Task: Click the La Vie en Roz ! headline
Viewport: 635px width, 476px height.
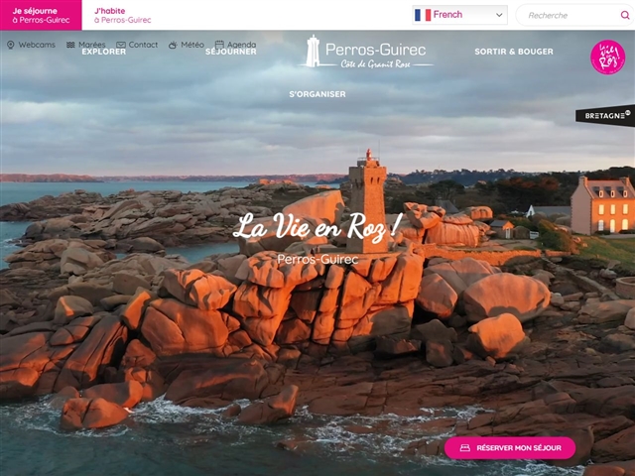Action: pyautogui.click(x=317, y=227)
